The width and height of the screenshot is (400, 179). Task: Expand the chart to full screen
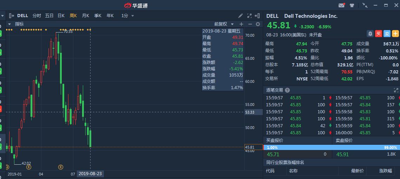click(x=249, y=16)
